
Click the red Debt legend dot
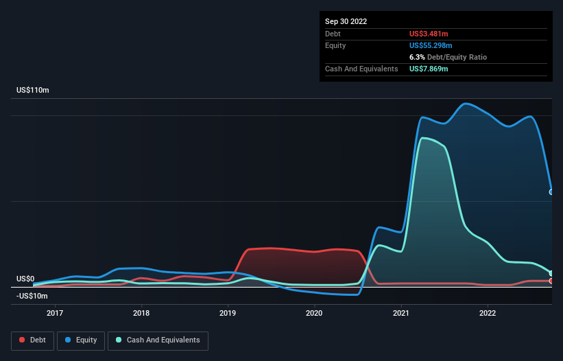(x=22, y=340)
